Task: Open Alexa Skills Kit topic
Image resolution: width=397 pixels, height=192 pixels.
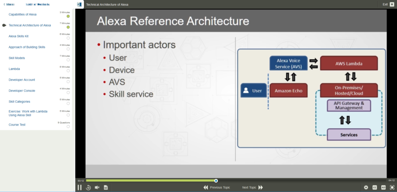Action: coord(18,36)
